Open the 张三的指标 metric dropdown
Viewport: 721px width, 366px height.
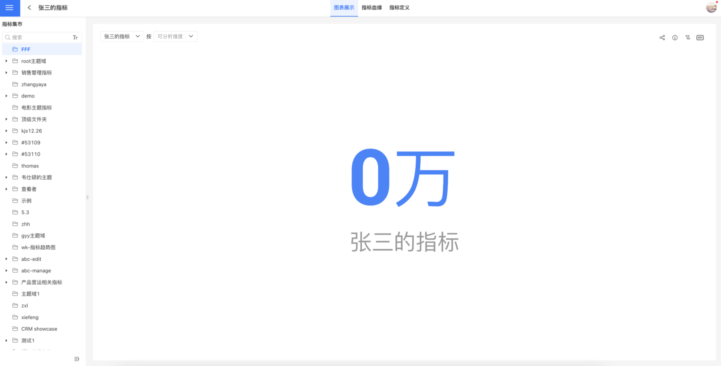122,36
